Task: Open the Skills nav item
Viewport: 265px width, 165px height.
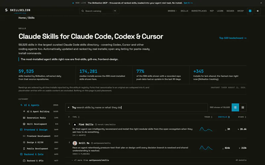Action: pyautogui.click(x=185, y=11)
